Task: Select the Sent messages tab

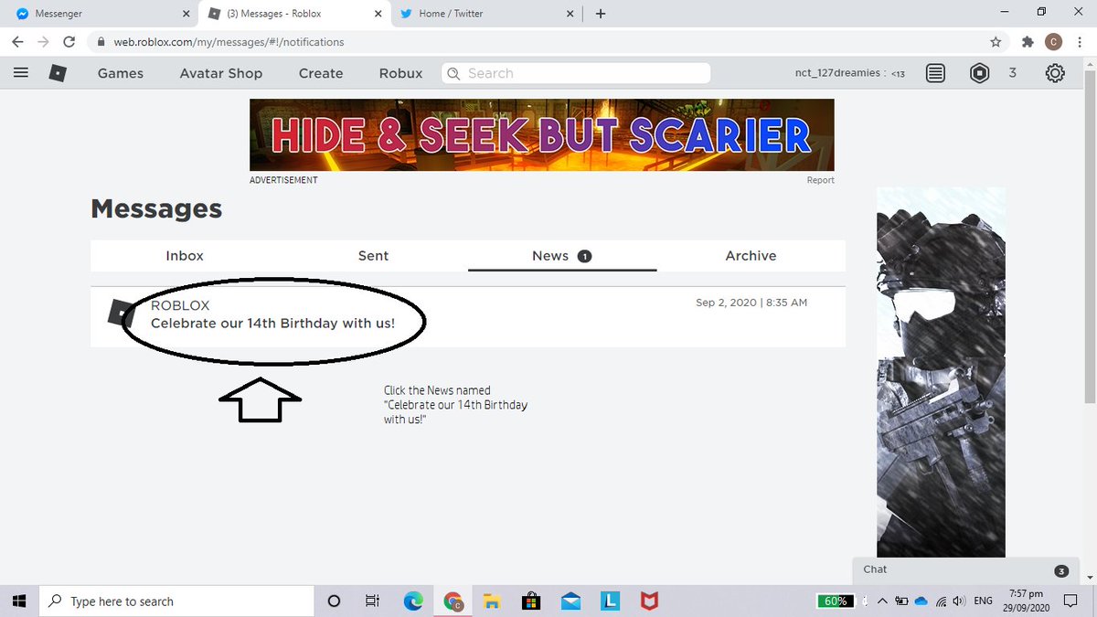Action: (x=373, y=256)
